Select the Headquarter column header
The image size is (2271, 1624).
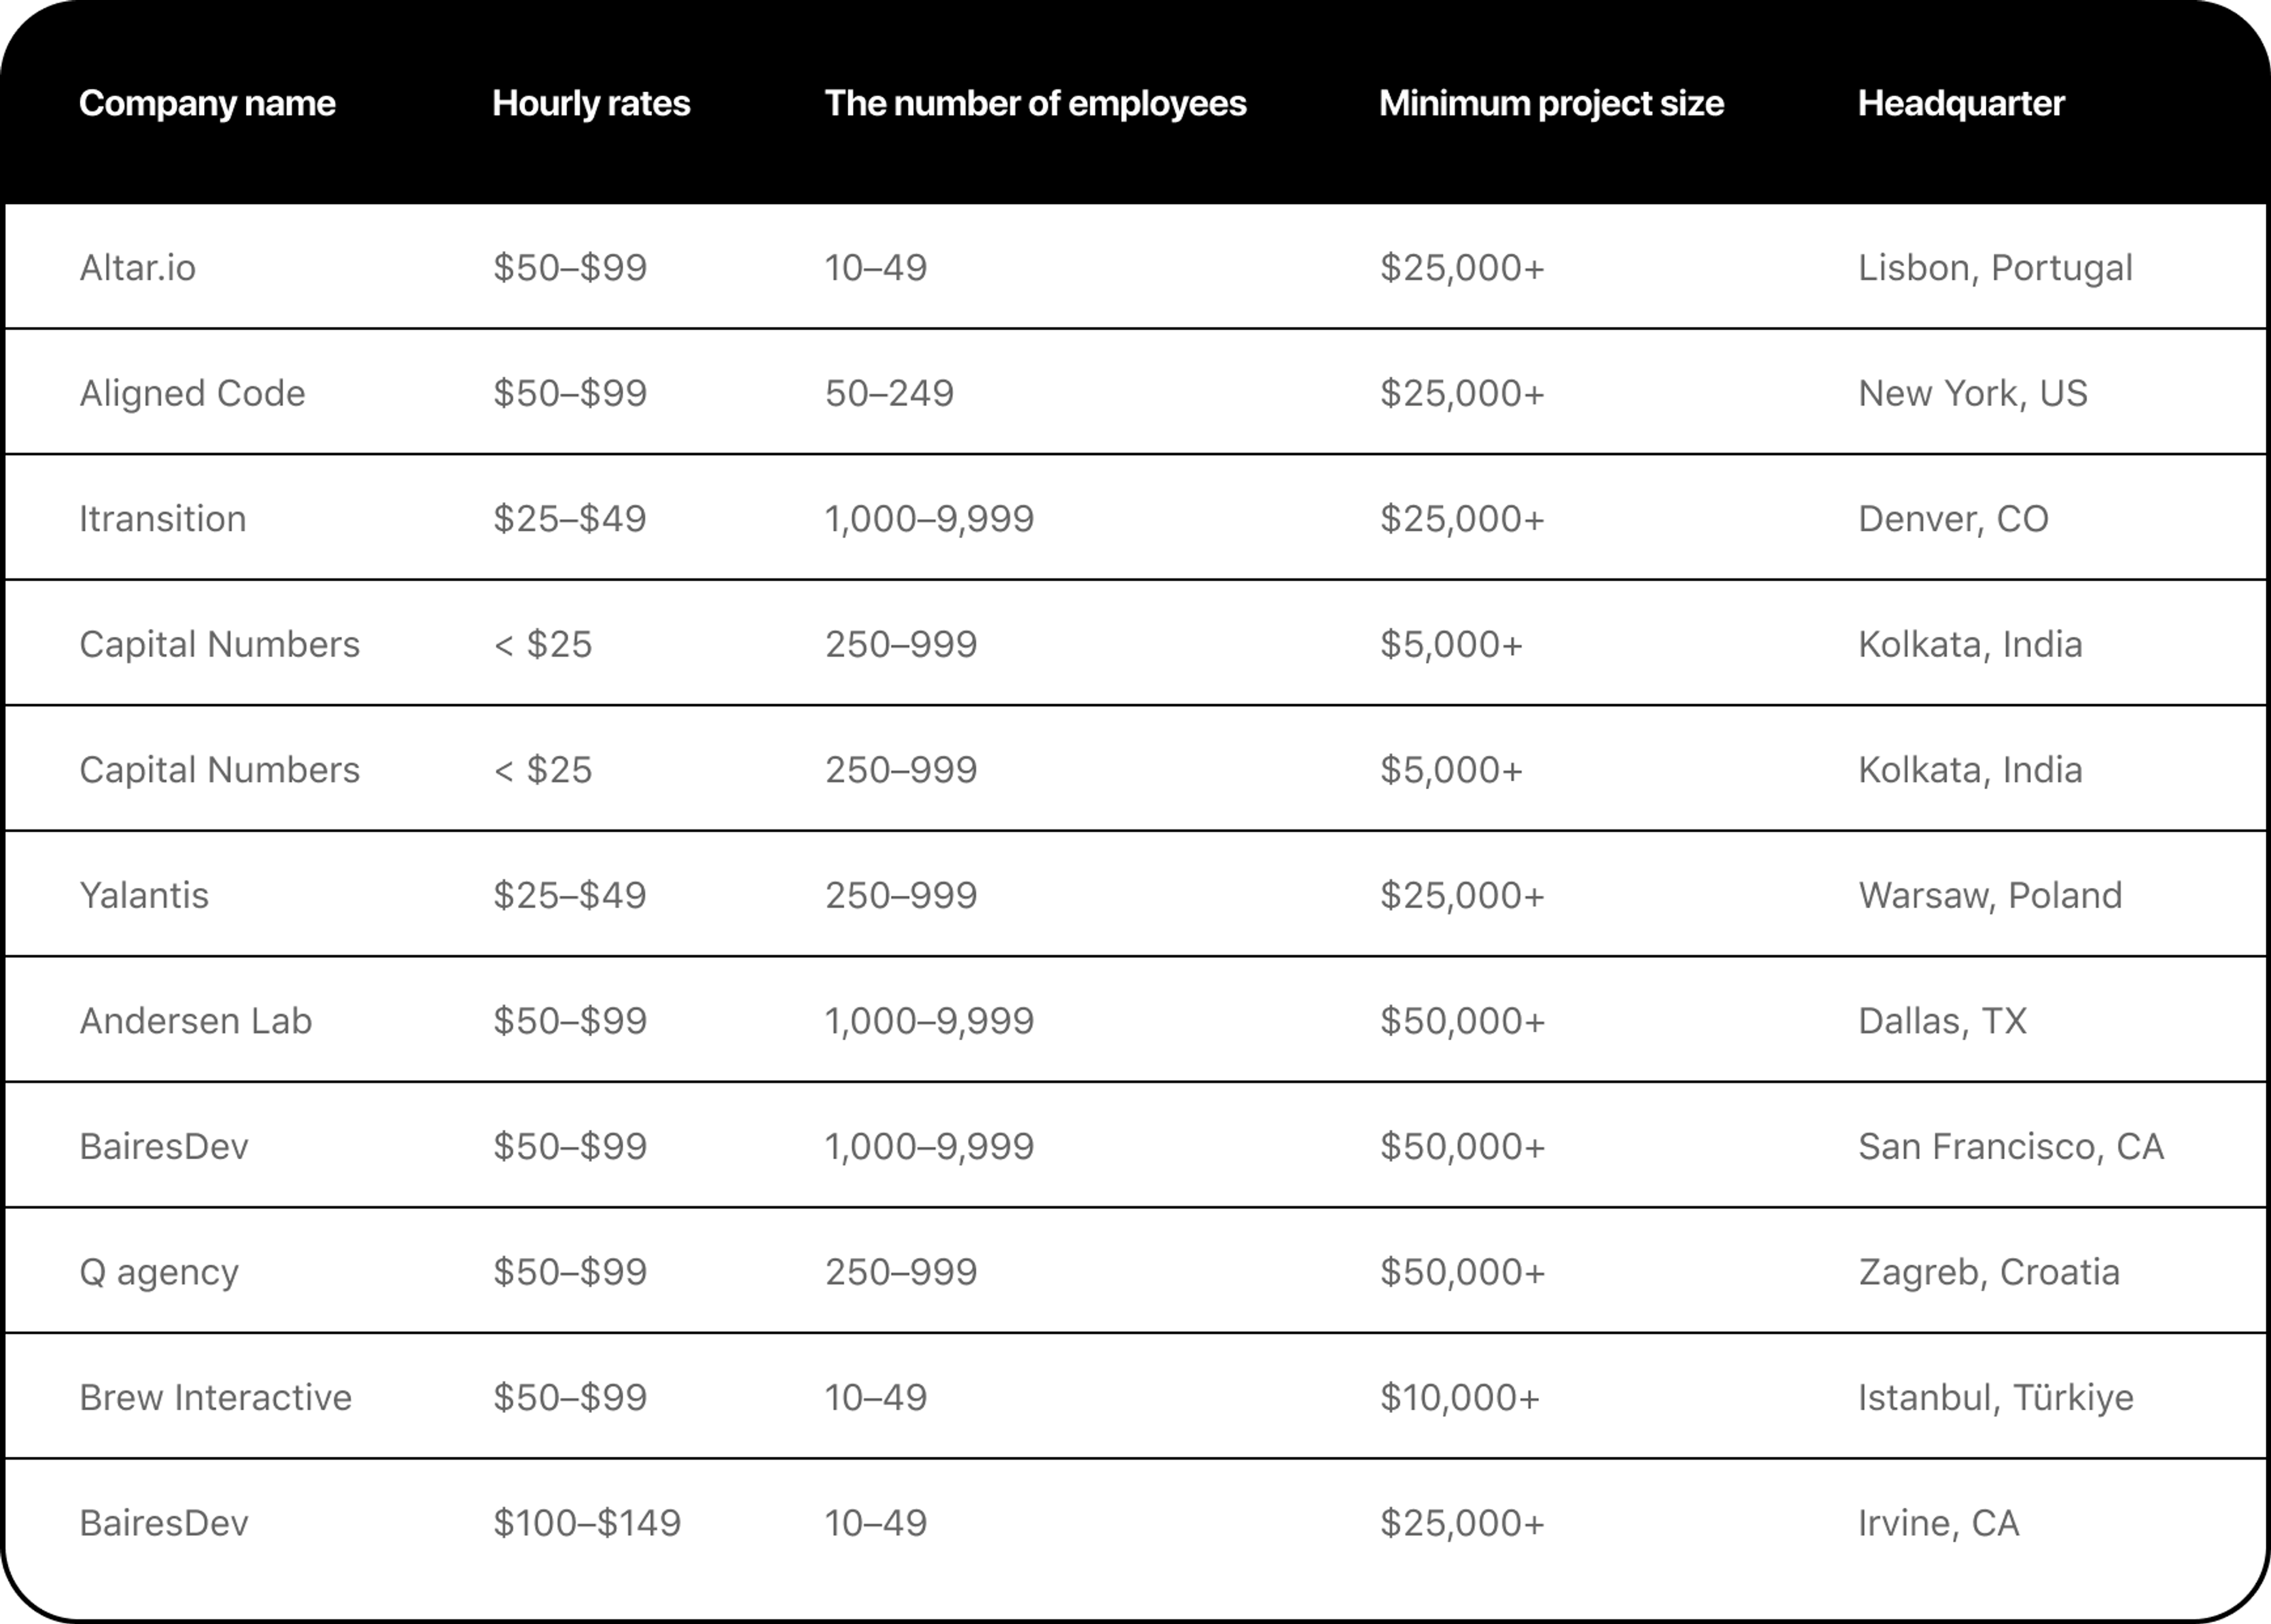(x=1960, y=104)
